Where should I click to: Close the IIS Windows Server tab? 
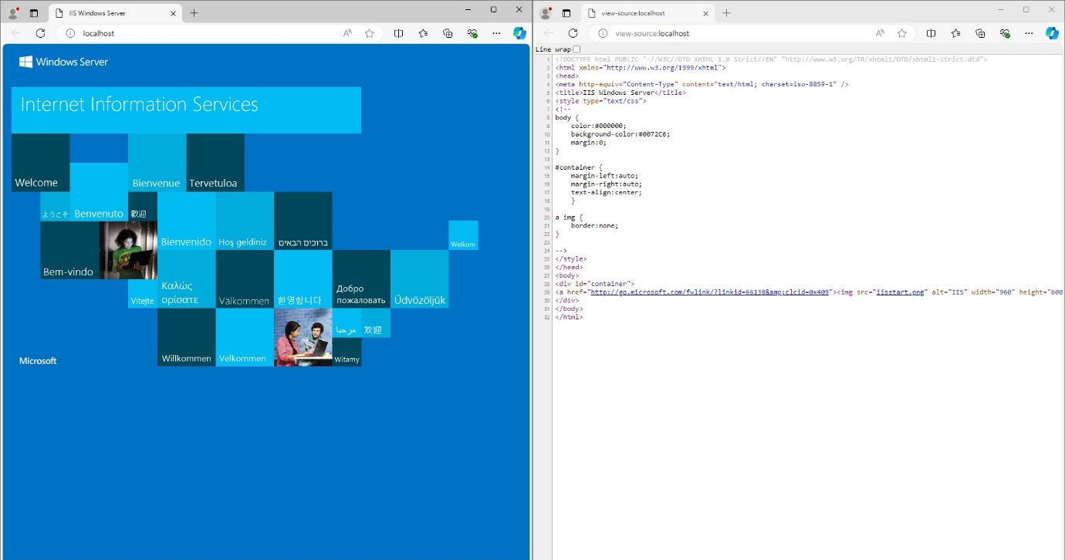point(172,13)
